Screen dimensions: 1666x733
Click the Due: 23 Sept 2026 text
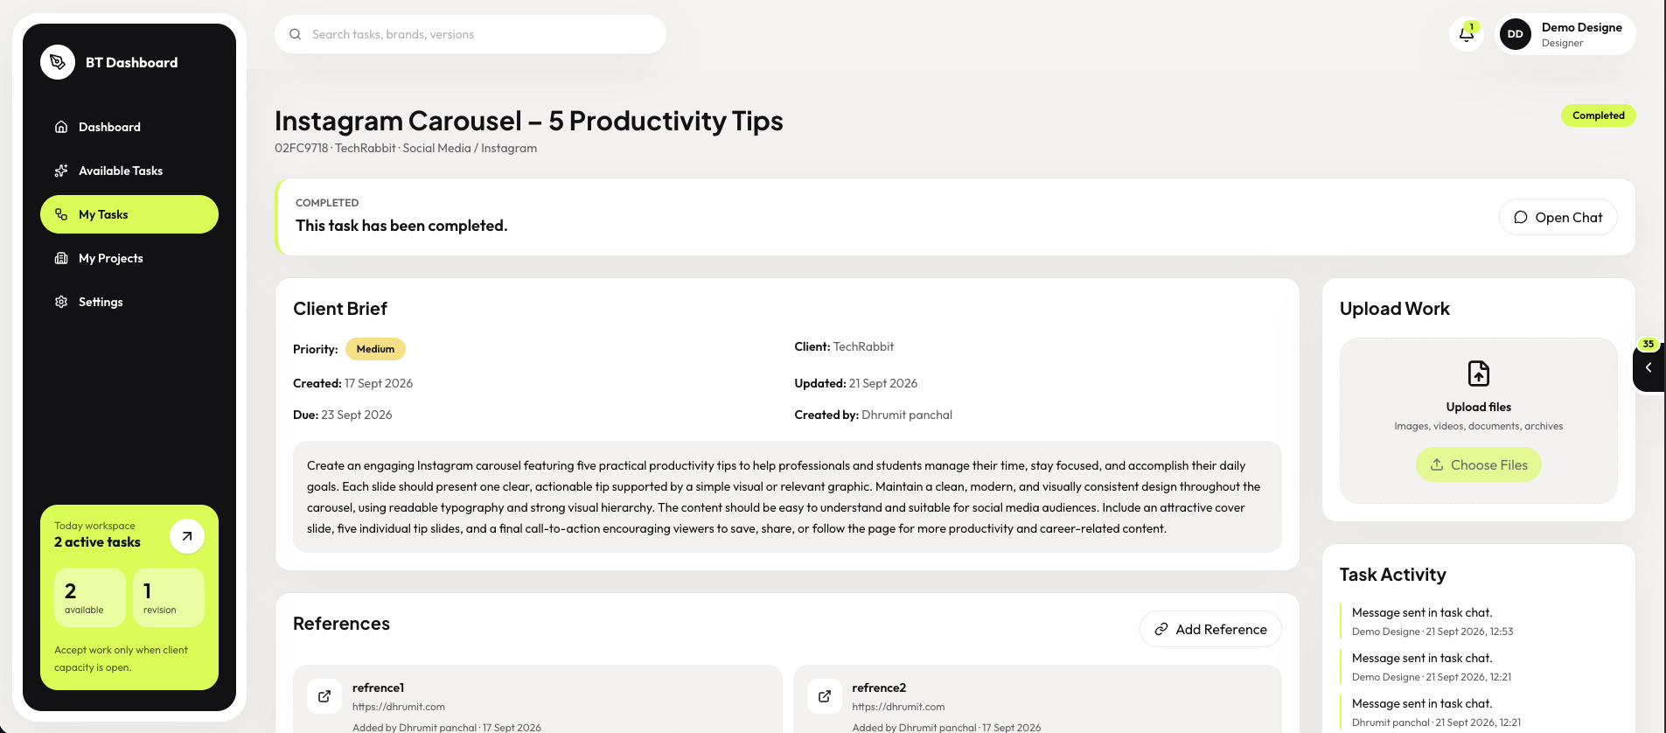(343, 415)
